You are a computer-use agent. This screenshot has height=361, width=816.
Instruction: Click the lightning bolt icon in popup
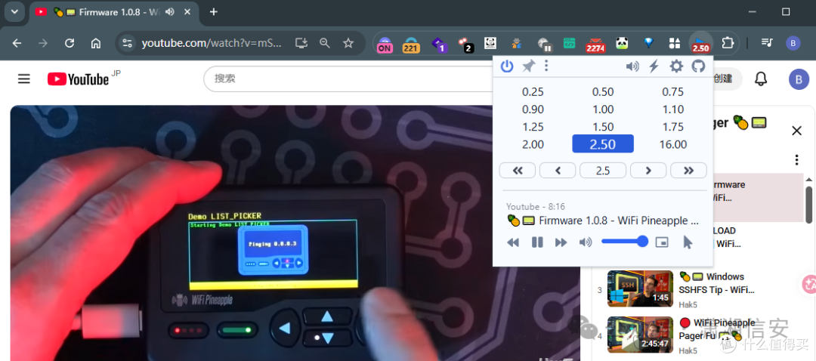coord(654,66)
